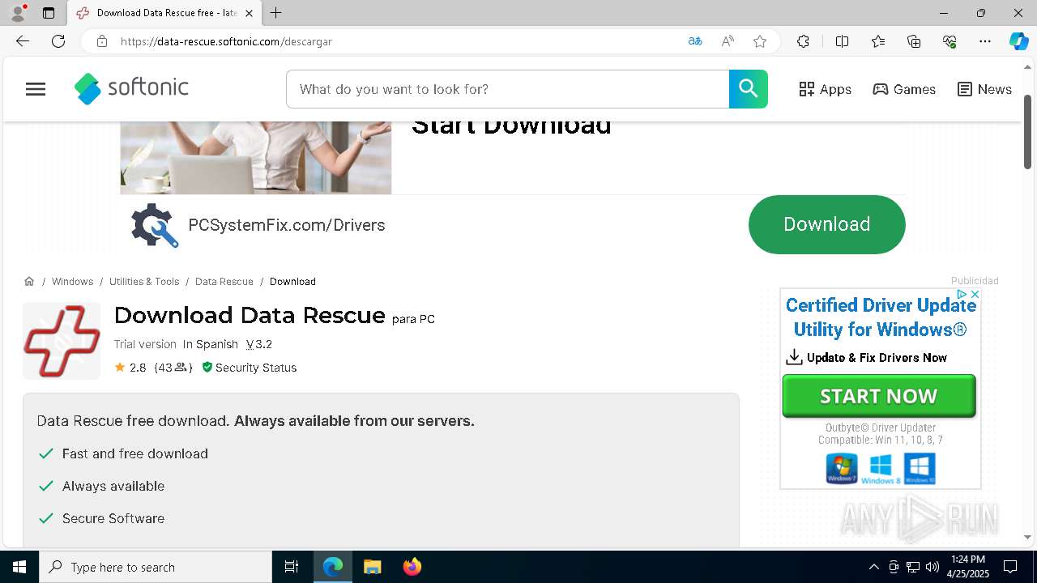Screen dimensions: 1037x583
Task: Open the Utilities & Tools breadcrumb
Action: (144, 281)
